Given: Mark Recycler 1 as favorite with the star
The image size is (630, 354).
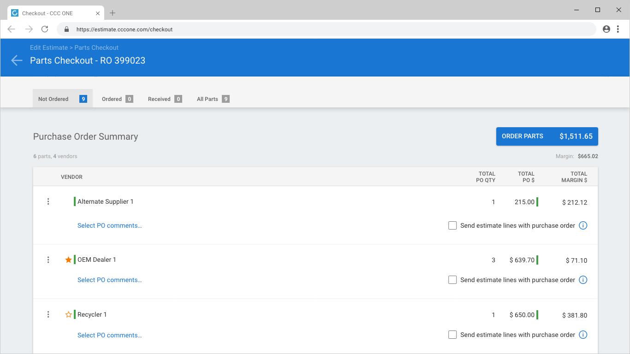Looking at the screenshot, I should 69,315.
